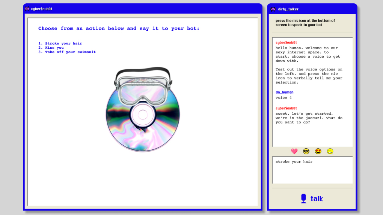Click the da_human username in chat
Image resolution: width=383 pixels, height=215 pixels.
pyautogui.click(x=284, y=92)
